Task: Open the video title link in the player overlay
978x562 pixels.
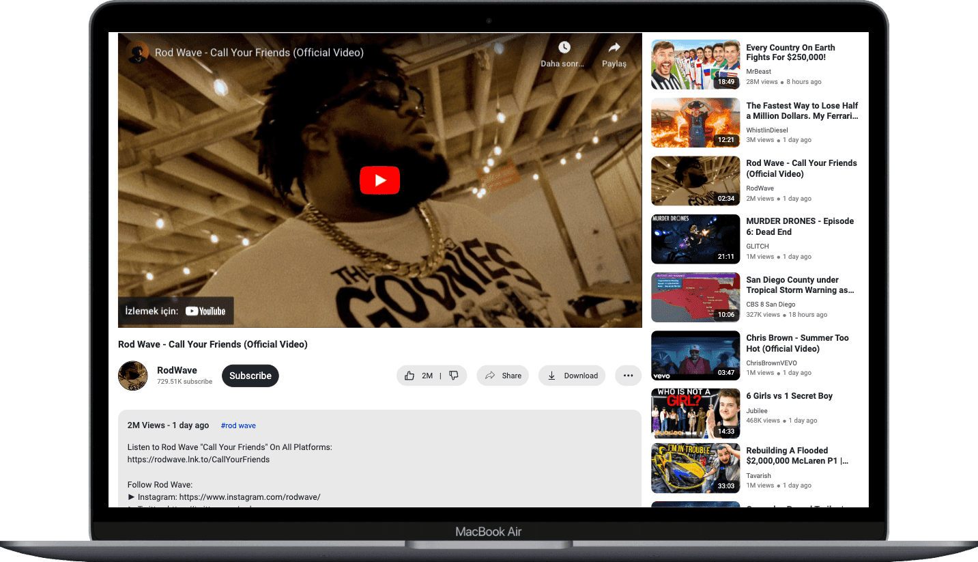Action: [x=259, y=53]
